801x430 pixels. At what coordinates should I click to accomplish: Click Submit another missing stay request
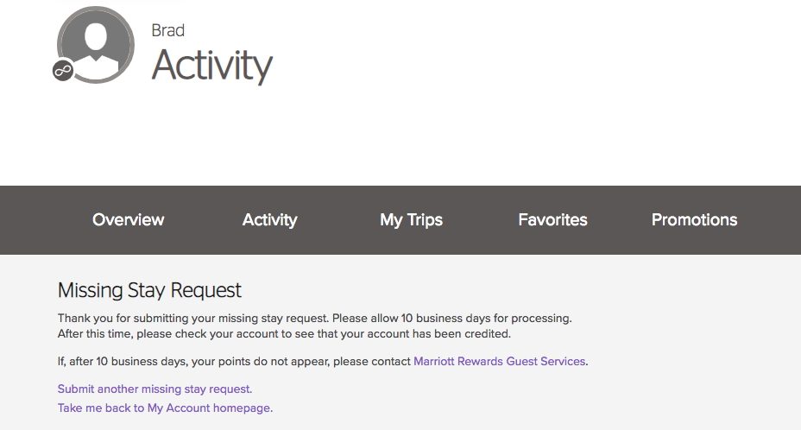[155, 389]
